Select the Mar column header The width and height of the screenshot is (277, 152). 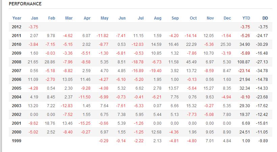69,18
